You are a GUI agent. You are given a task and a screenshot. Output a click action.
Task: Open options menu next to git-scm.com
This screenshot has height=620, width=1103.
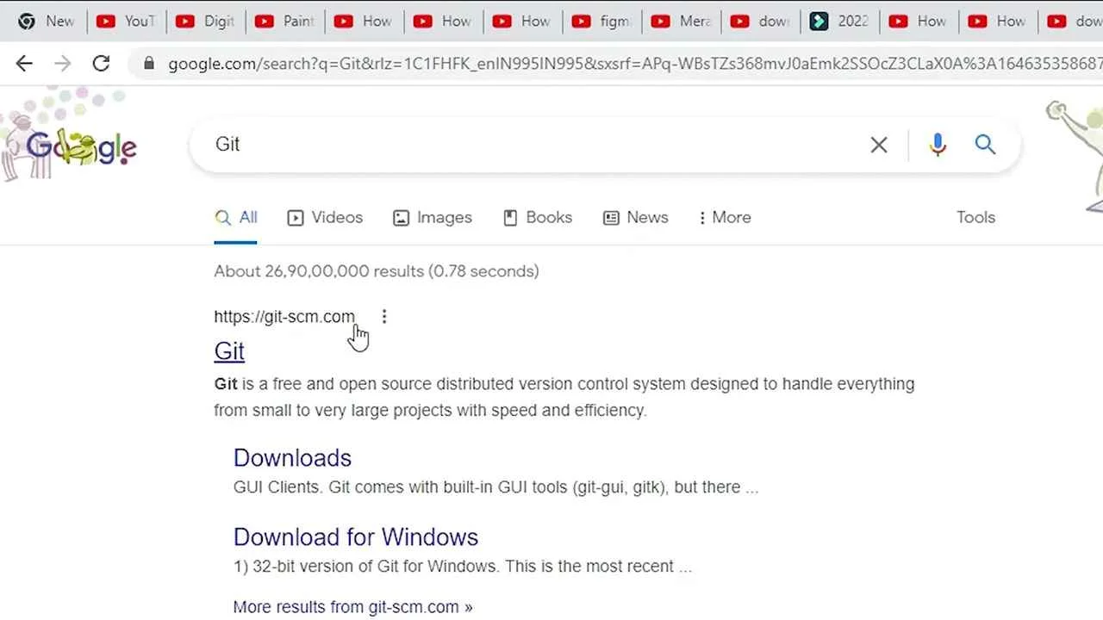pos(384,317)
